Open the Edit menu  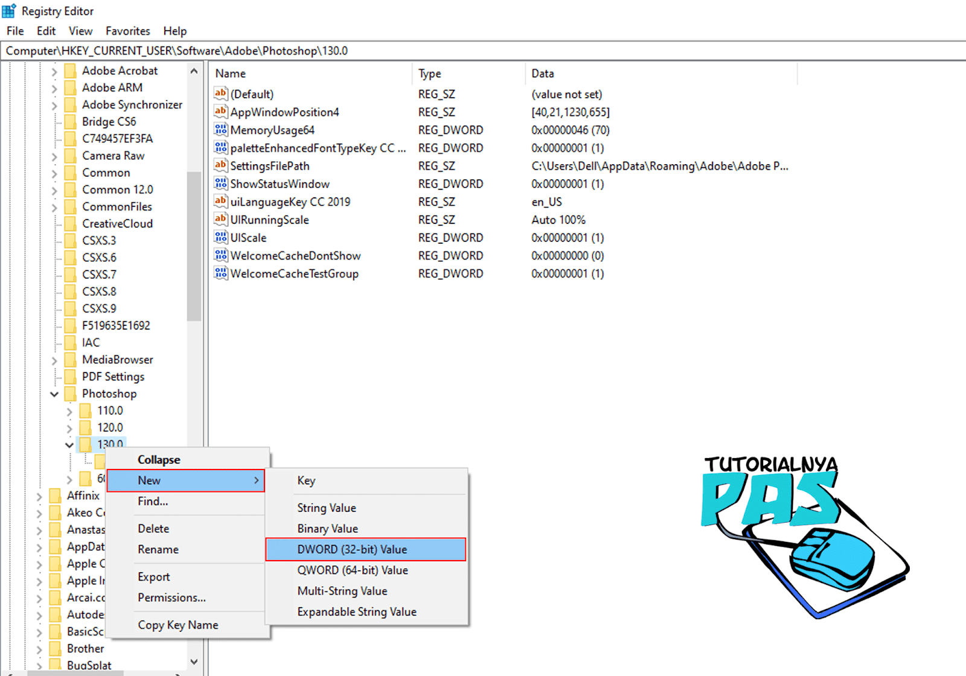tap(46, 31)
